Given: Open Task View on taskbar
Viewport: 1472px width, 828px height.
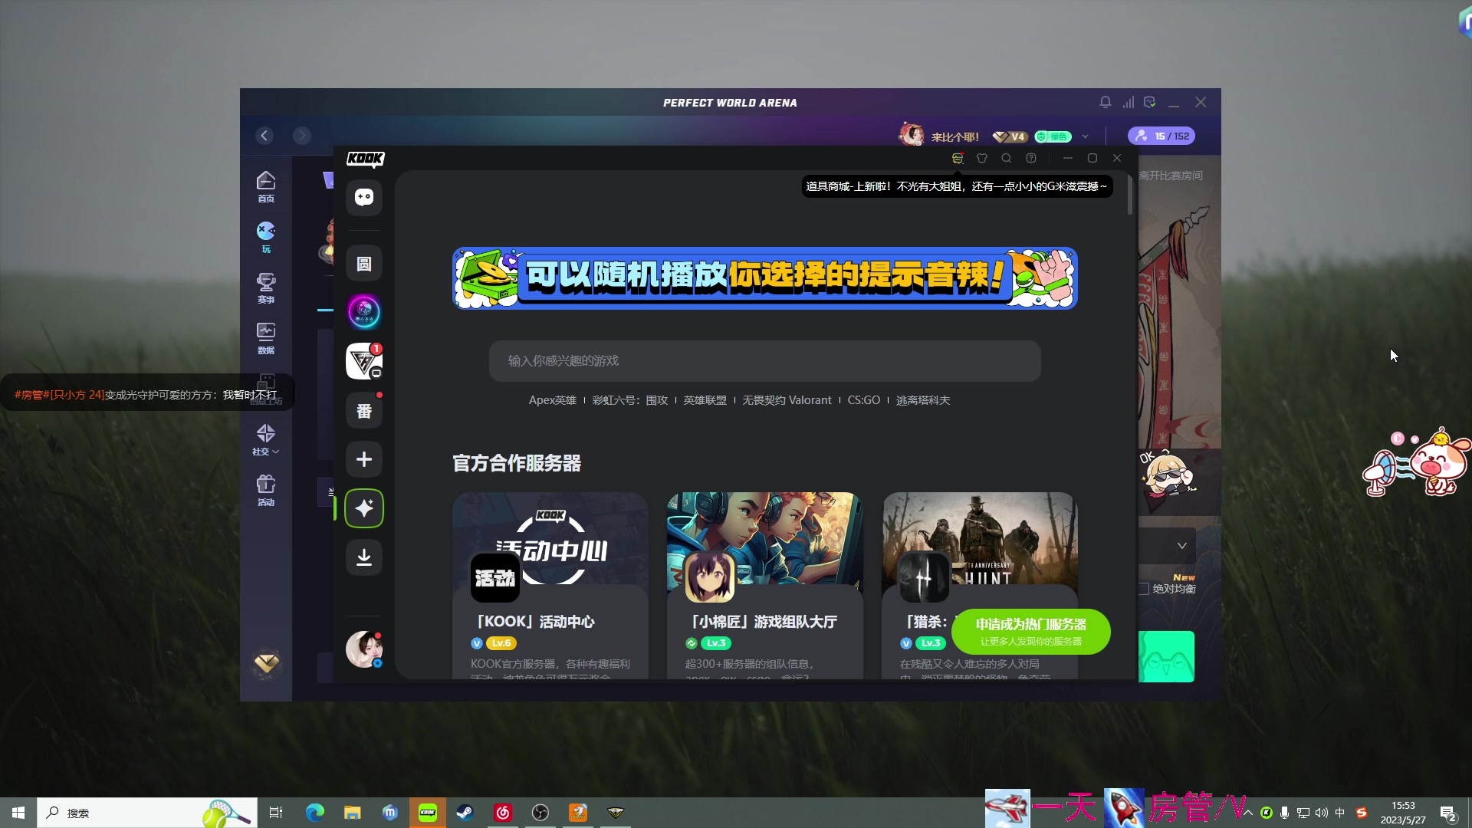Looking at the screenshot, I should [276, 813].
